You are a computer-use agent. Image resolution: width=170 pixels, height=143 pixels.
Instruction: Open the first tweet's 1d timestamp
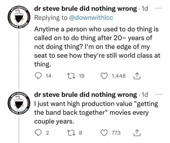[x=145, y=8]
